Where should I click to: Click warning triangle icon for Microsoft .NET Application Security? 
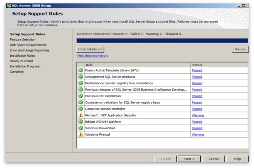[x=81, y=115]
